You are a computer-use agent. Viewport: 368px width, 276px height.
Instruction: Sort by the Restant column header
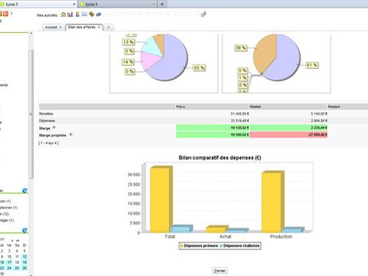coord(347,107)
